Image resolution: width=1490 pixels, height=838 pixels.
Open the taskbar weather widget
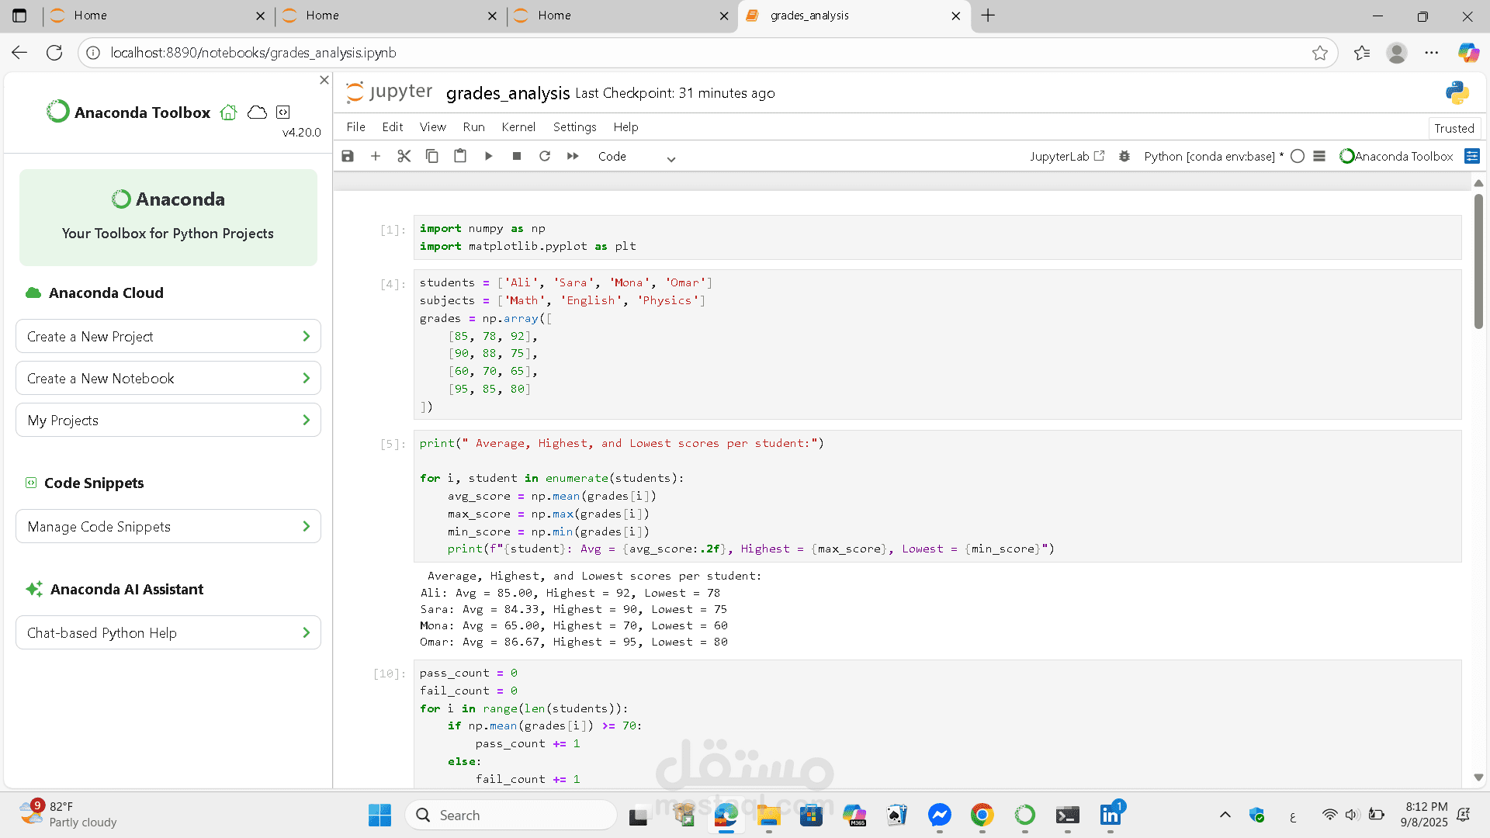tap(68, 815)
